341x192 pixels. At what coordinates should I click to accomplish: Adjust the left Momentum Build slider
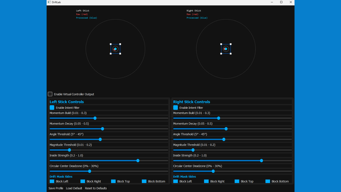pos(95,118)
